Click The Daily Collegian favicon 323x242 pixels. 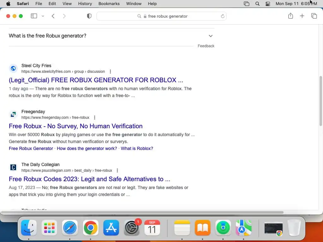tap(13, 167)
